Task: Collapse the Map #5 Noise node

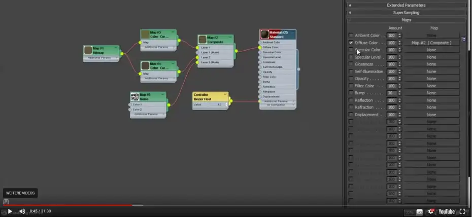Action: tap(163, 94)
